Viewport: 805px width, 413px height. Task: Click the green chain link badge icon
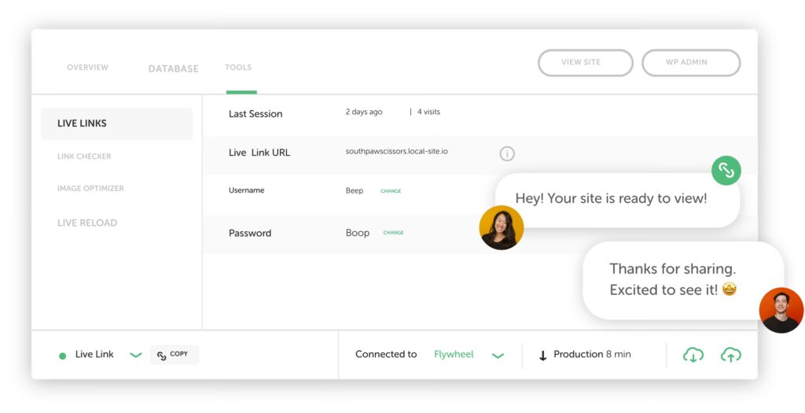point(726,170)
